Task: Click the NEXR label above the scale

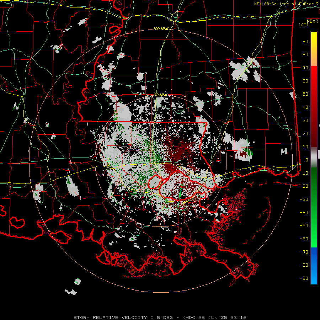Action: [313, 21]
